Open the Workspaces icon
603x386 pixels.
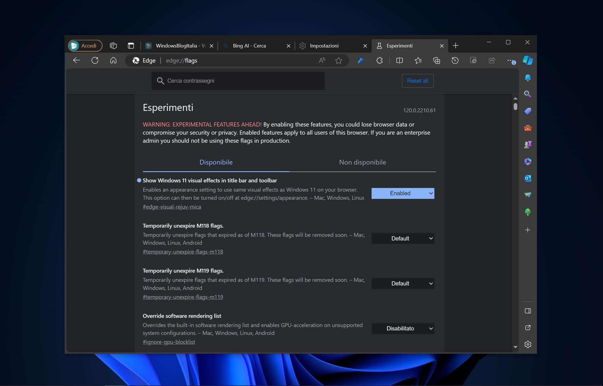pos(113,46)
